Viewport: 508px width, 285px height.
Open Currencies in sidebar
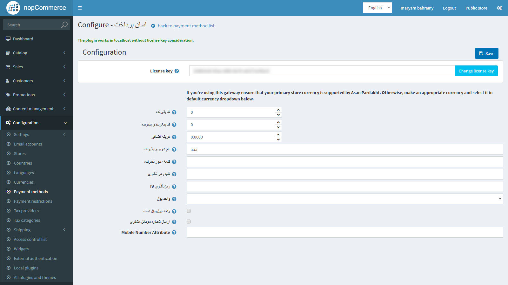(x=24, y=182)
